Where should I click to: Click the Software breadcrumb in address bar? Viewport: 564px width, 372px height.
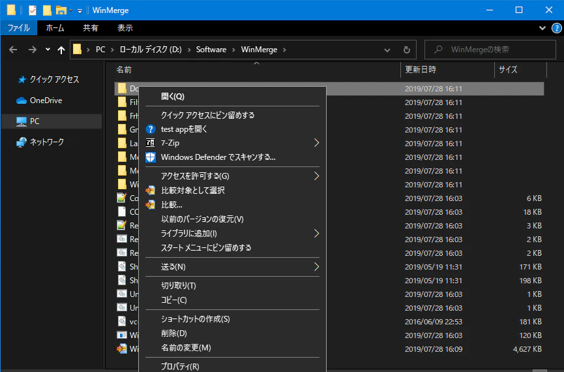coord(211,50)
